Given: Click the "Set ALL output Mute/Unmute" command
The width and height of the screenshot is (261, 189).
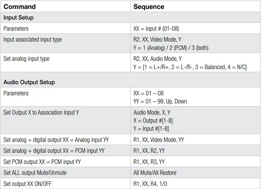Looking at the screenshot, I should [35, 173].
